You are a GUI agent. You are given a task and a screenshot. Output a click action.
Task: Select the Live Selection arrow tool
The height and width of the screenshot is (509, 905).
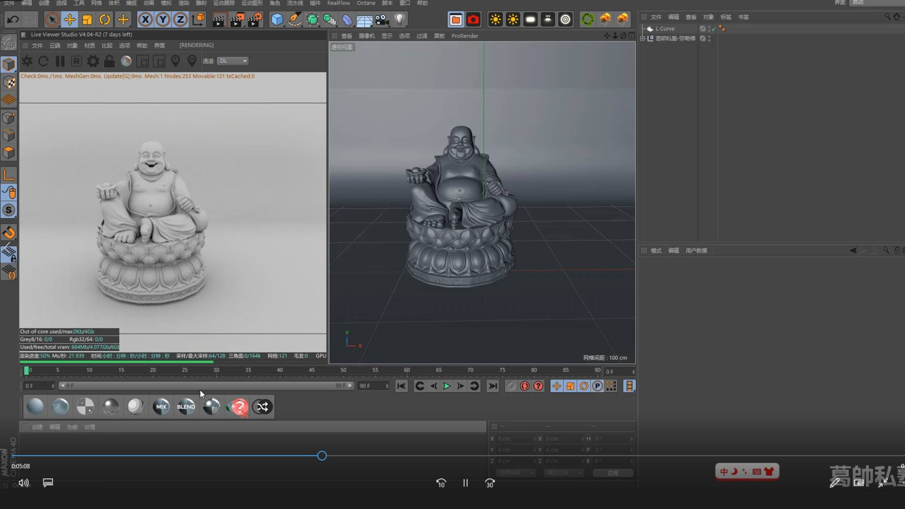coord(52,19)
